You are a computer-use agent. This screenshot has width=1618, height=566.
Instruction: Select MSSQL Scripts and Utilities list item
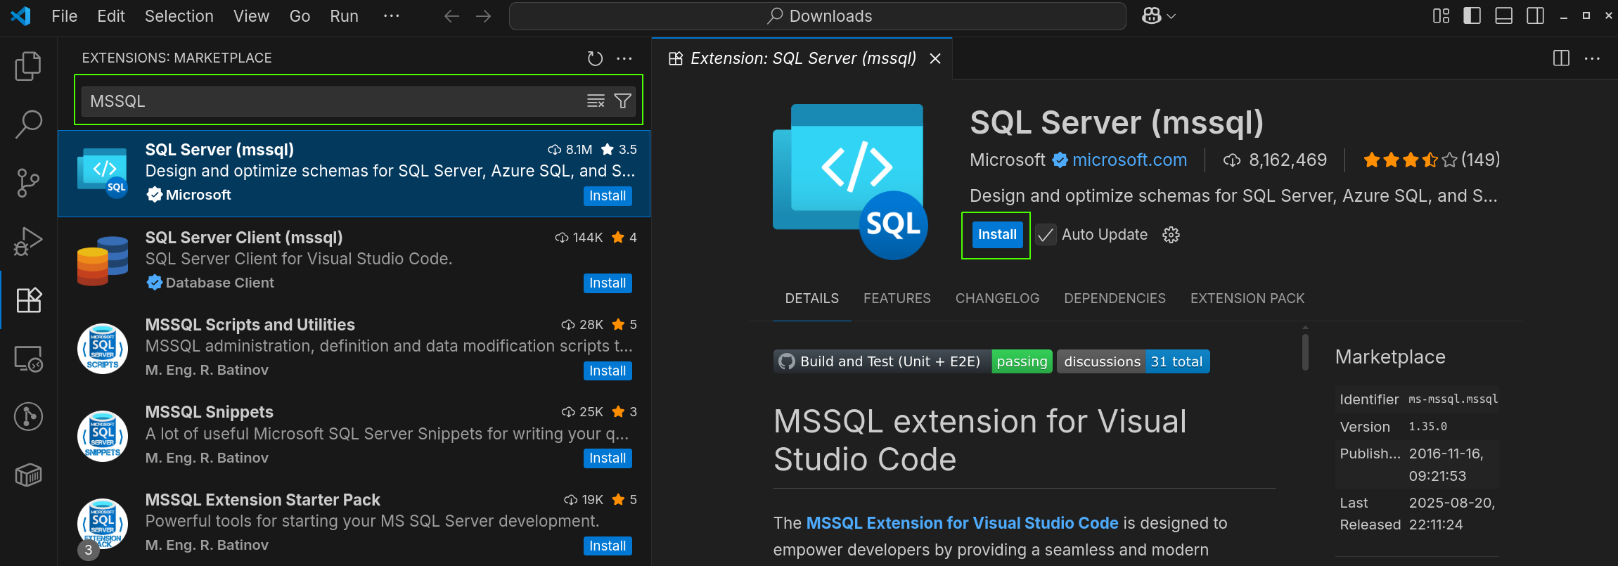[x=354, y=349]
